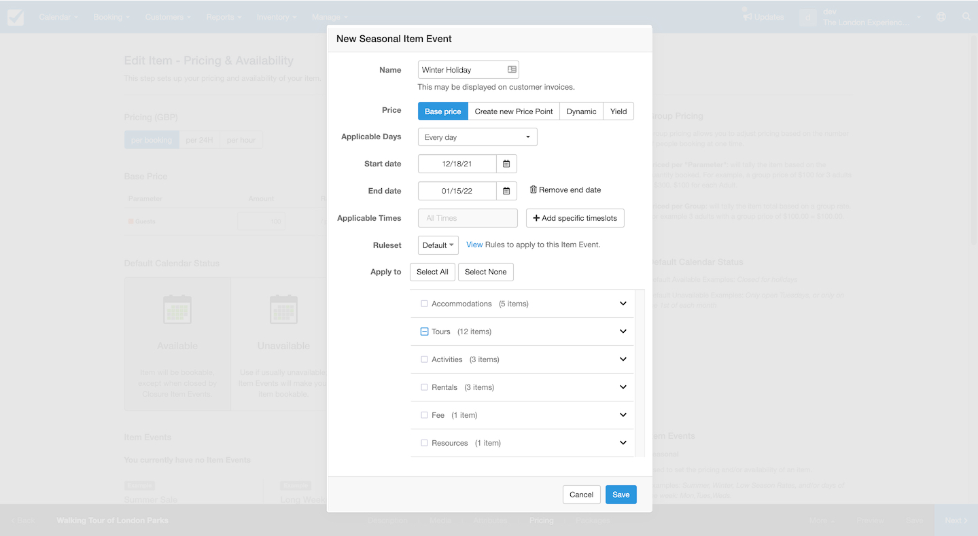Screen dimensions: 978x536
Task: Open the Ruleset Default dropdown
Action: (x=438, y=245)
